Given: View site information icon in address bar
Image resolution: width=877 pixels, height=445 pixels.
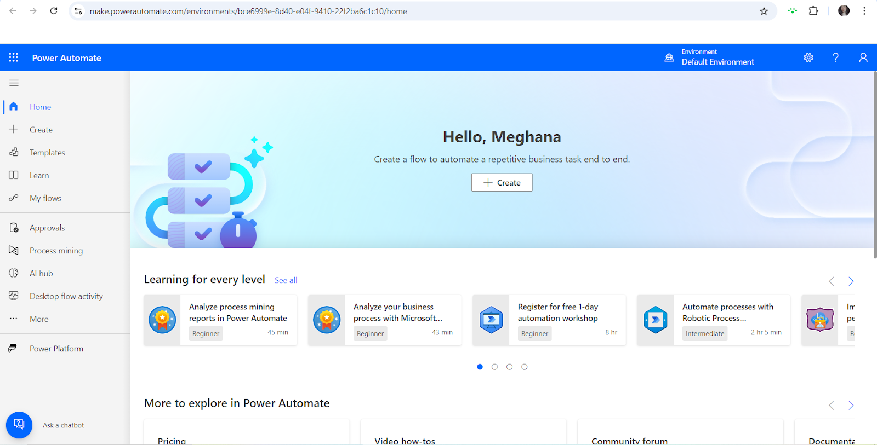Looking at the screenshot, I should click(78, 11).
